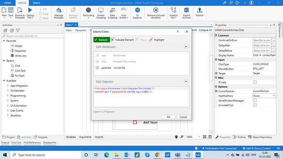Collapse the Common properties group

(216, 35)
